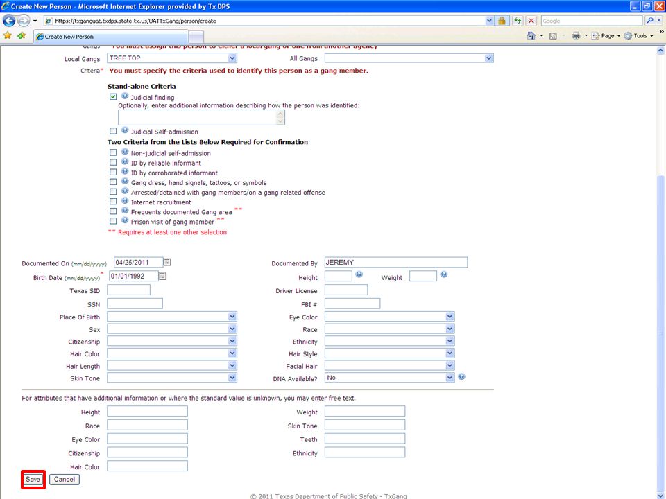Click the Home toolbar icon
666x499 pixels.
click(x=531, y=35)
